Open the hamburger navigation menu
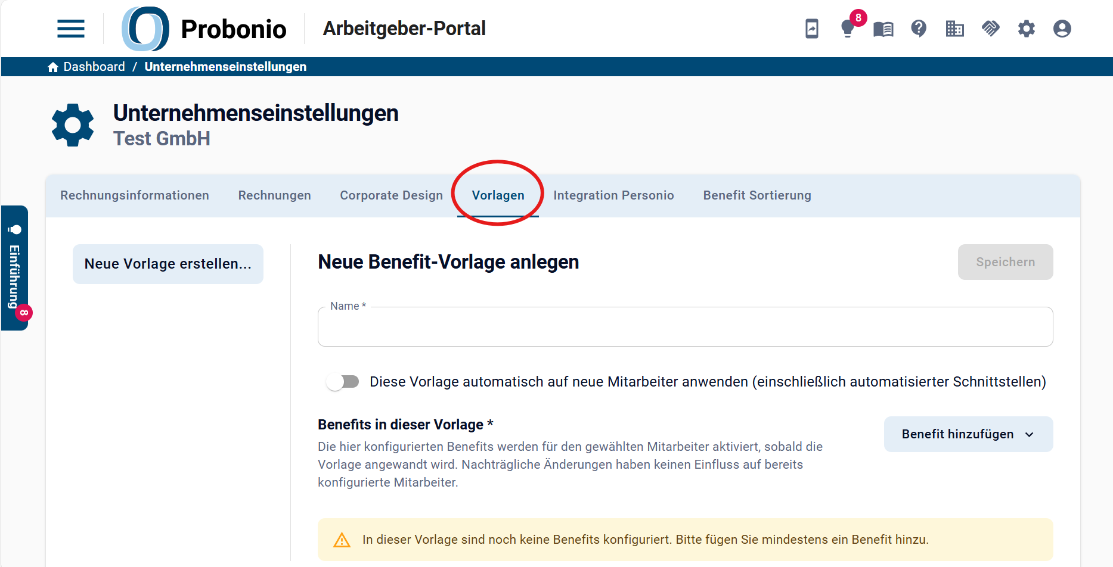 71,29
